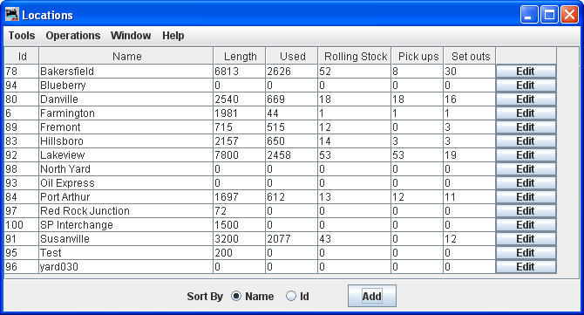Click Edit for Red Rock Junction
Viewport: 584px width, 315px height.
(526, 211)
